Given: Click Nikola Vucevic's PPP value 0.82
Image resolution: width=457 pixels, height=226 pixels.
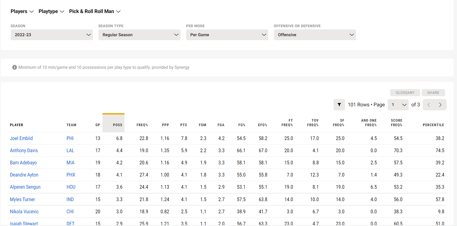Looking at the screenshot, I should (x=165, y=212).
